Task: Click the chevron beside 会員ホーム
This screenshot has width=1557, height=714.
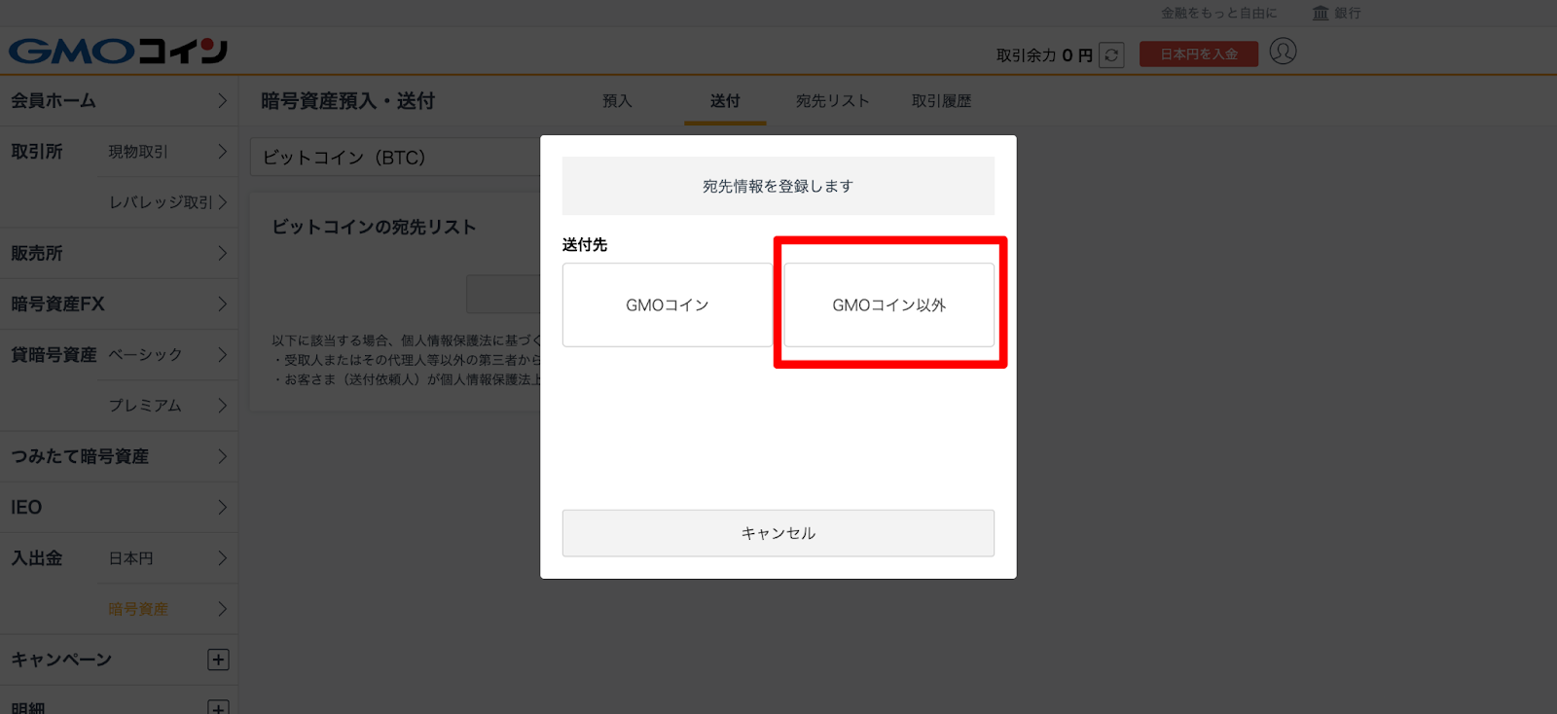Action: (x=222, y=101)
